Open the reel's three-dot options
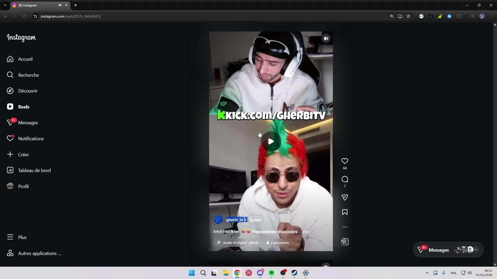Viewport: 497px width, 279px height. pos(345,227)
